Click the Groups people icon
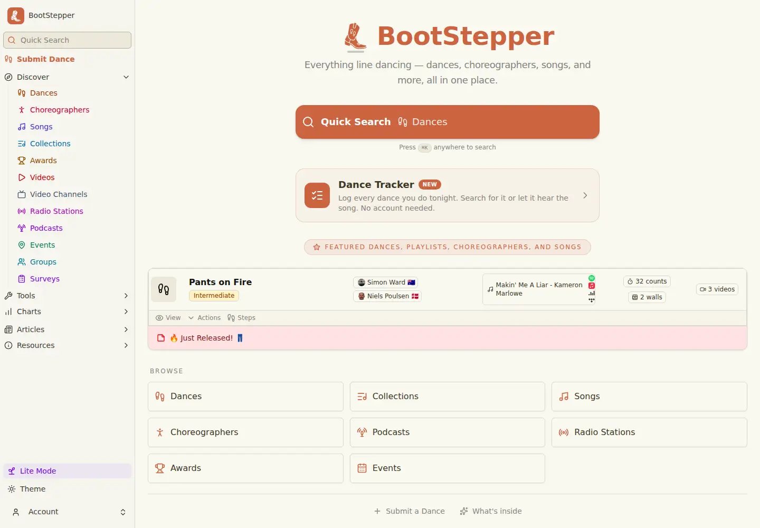The width and height of the screenshot is (760, 528). pyautogui.click(x=22, y=262)
